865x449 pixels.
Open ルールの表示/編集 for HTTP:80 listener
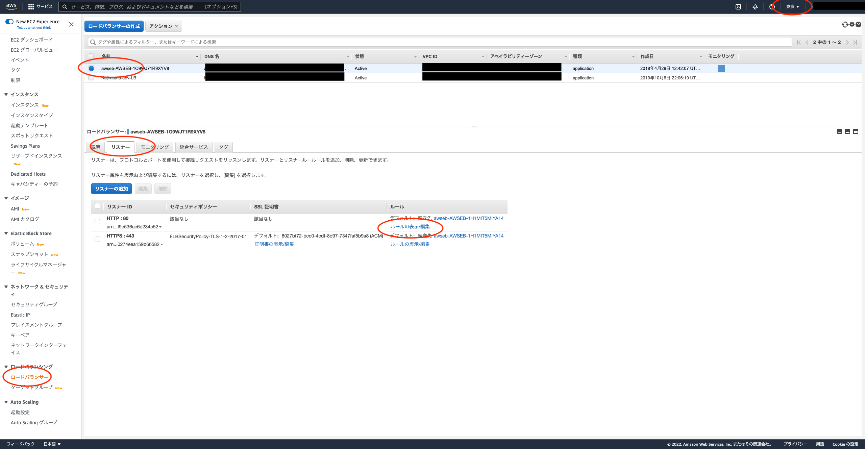[x=410, y=227]
